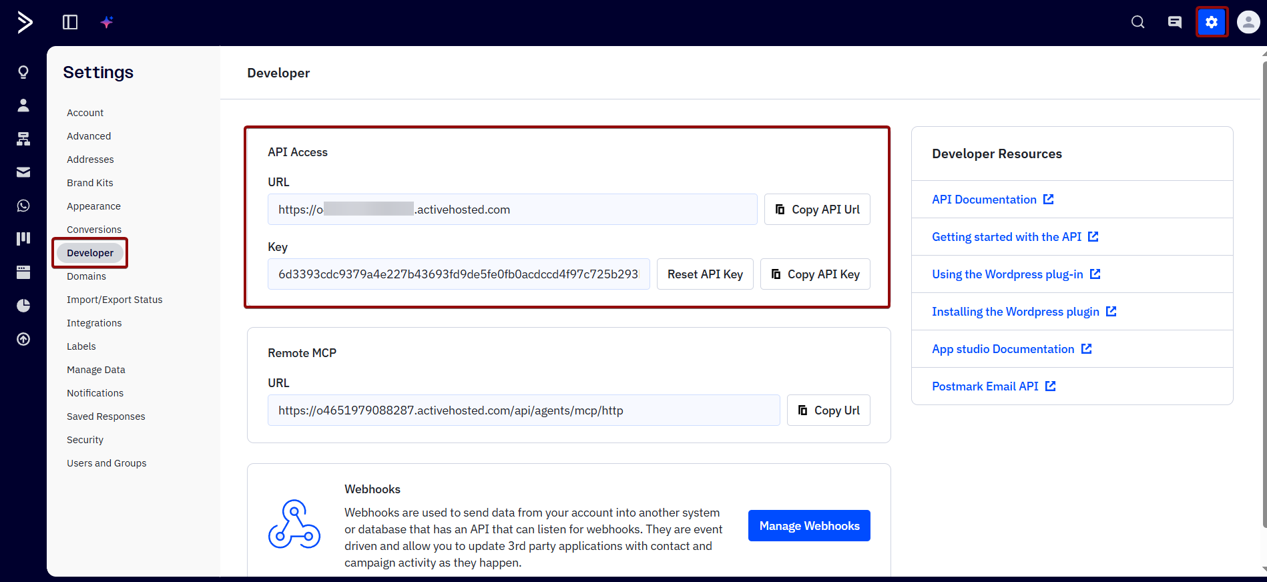Viewport: 1267px width, 582px height.
Task: Open the WhatsApp conversations sidebar icon
Action: coord(23,206)
